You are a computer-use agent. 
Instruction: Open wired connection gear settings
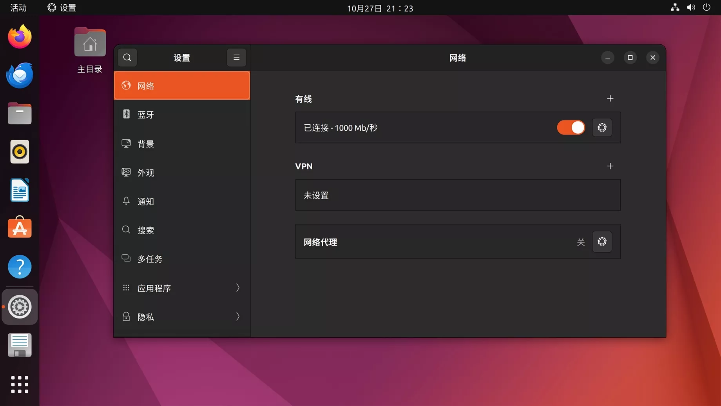[x=602, y=127]
